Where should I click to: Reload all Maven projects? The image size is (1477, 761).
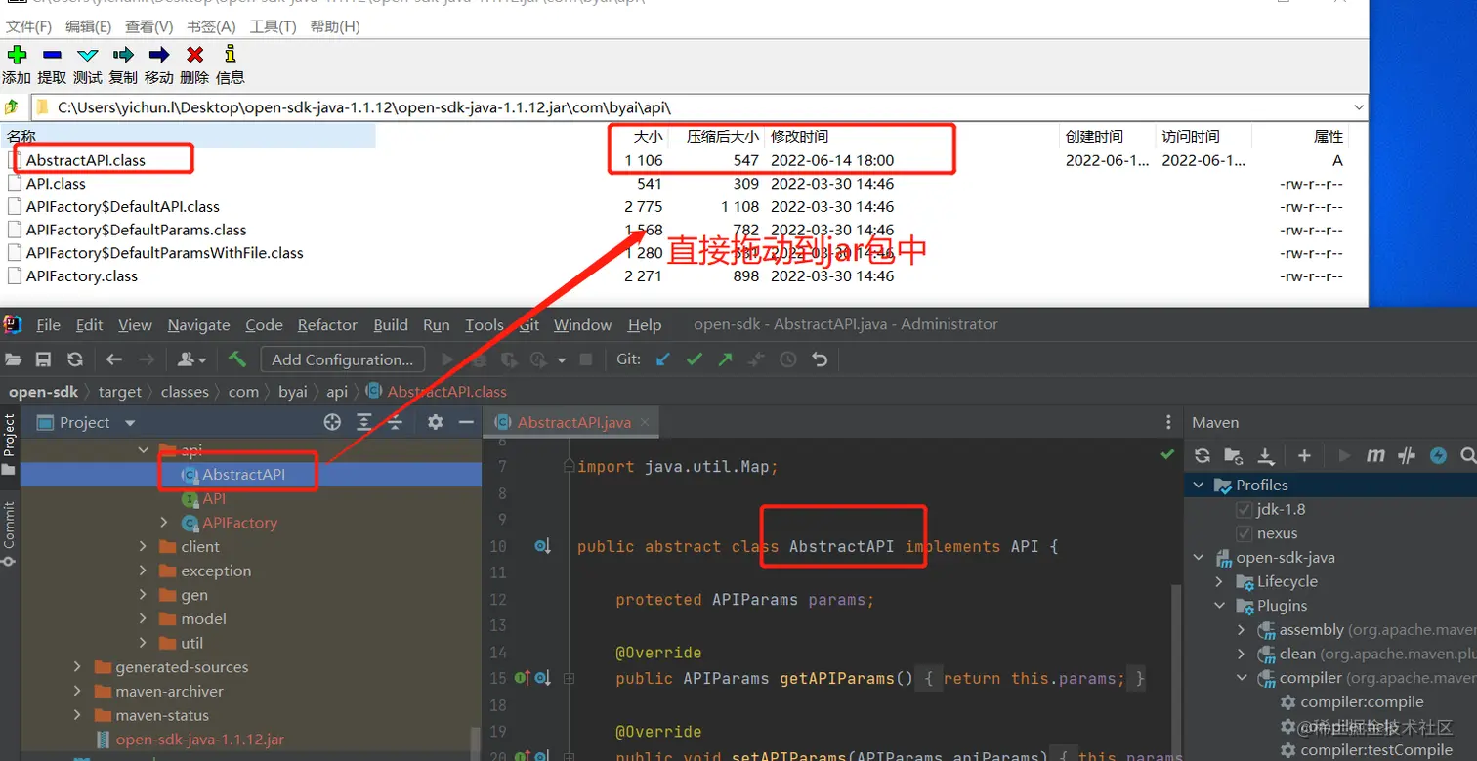(x=1203, y=455)
